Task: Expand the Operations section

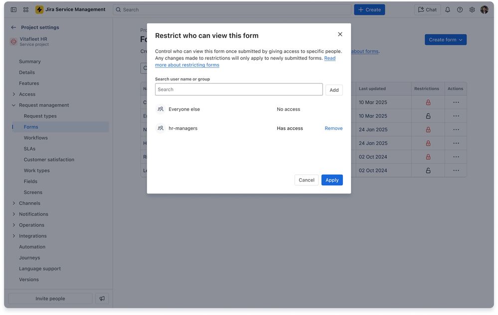Action: 13,225
